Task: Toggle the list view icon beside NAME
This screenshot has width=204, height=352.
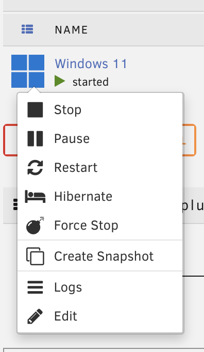Action: click(27, 29)
